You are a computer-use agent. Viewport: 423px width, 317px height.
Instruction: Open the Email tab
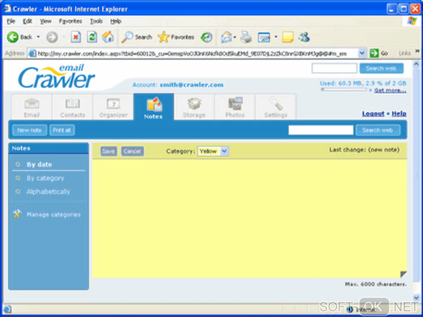tap(32, 107)
